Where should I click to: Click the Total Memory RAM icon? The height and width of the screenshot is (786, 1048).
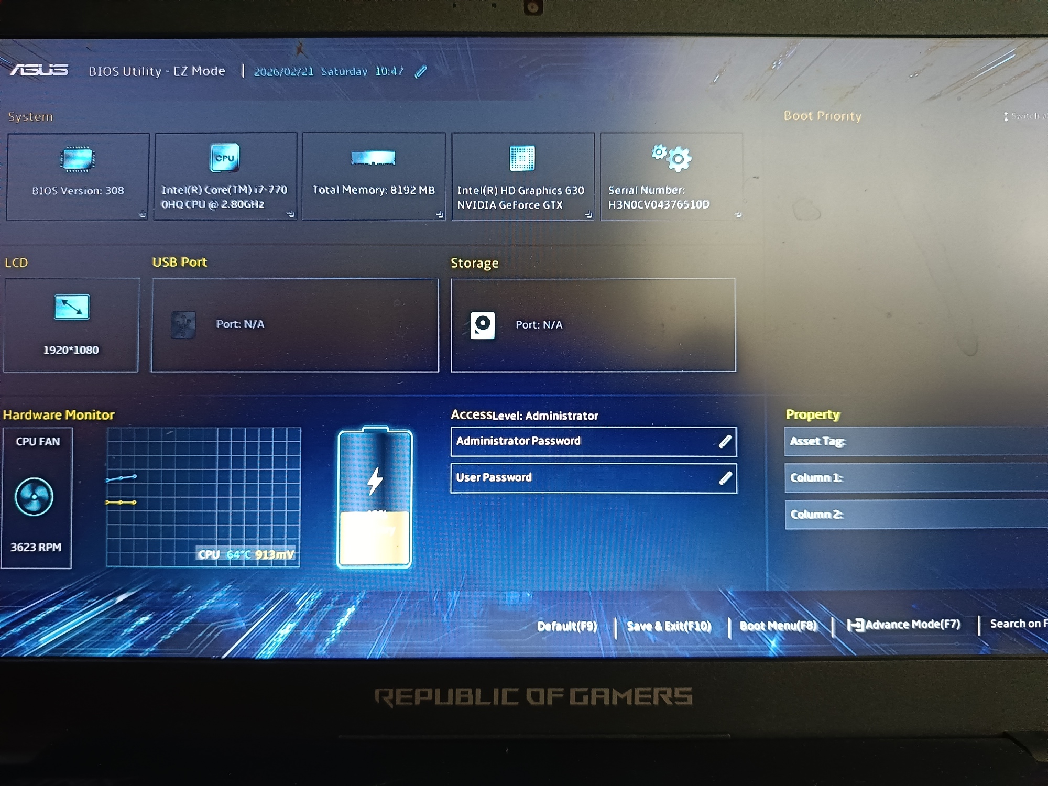[x=373, y=158]
